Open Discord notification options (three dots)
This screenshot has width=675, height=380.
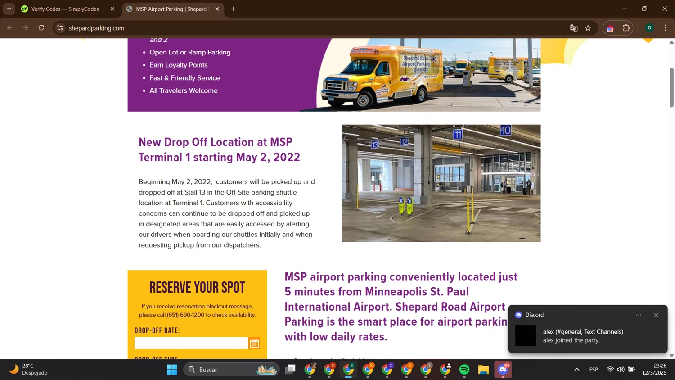(x=639, y=315)
